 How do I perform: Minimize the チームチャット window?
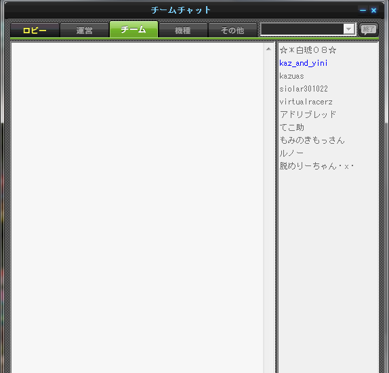click(x=363, y=10)
